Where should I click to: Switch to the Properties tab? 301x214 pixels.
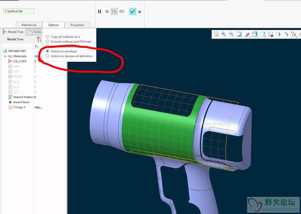77,25
